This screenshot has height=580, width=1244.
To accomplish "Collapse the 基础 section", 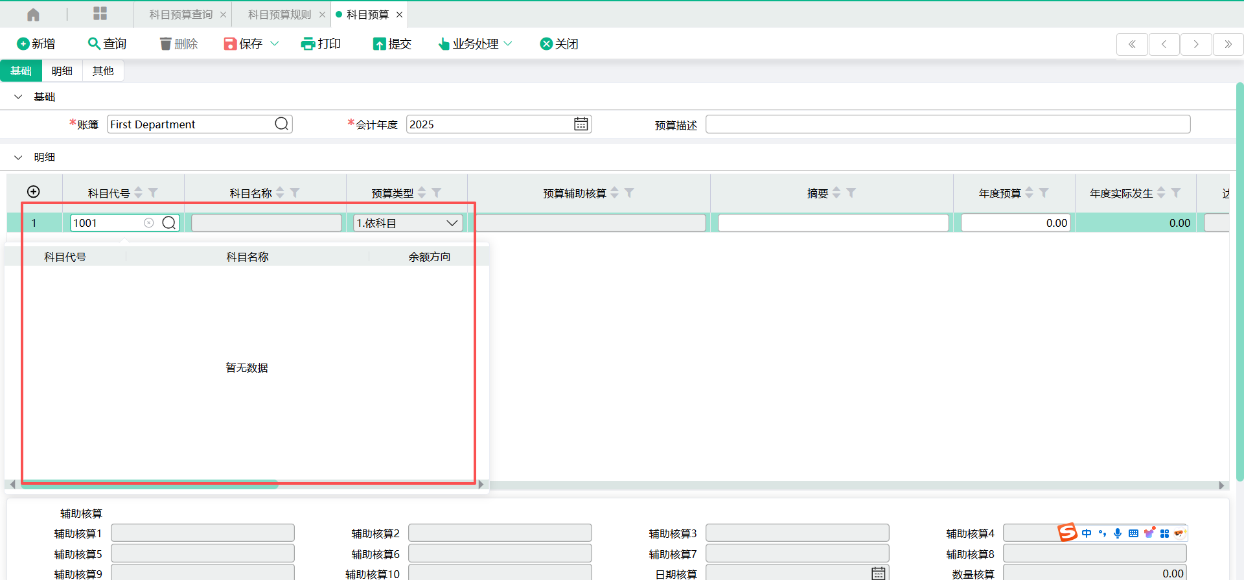I will [x=18, y=97].
